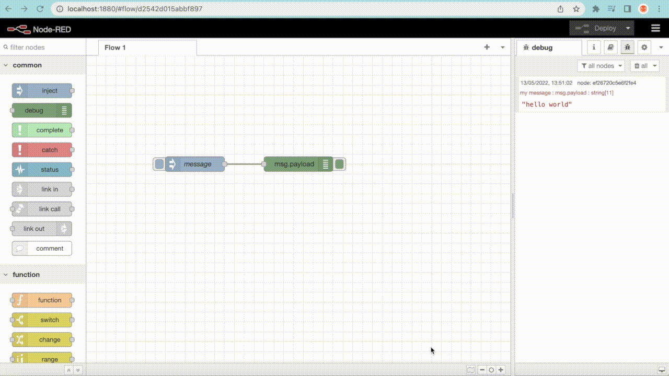The height and width of the screenshot is (376, 669).
Task: Toggle the navigator minimap in the canvas
Action: [x=470, y=369]
